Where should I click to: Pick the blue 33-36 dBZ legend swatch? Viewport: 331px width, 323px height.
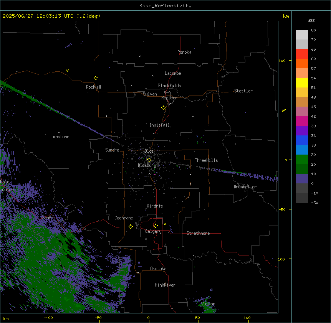pyautogui.click(x=302, y=140)
